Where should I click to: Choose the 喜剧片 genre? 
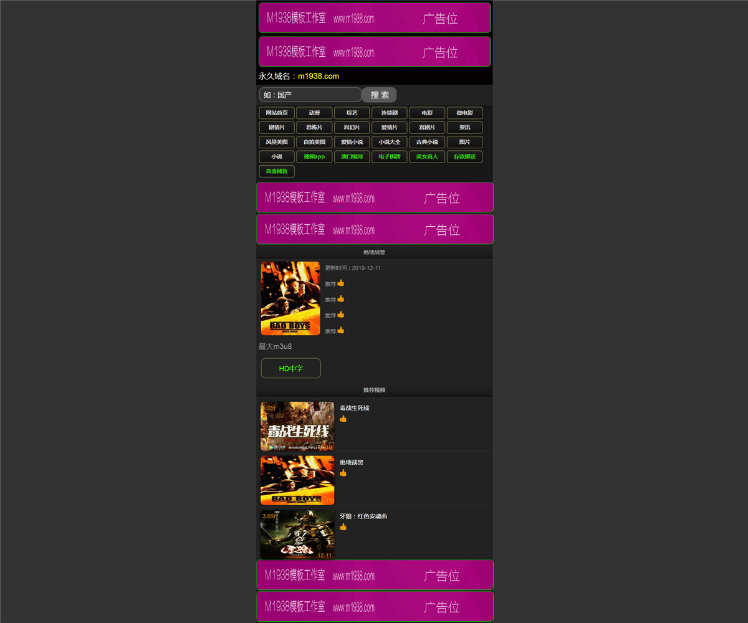pyautogui.click(x=427, y=127)
